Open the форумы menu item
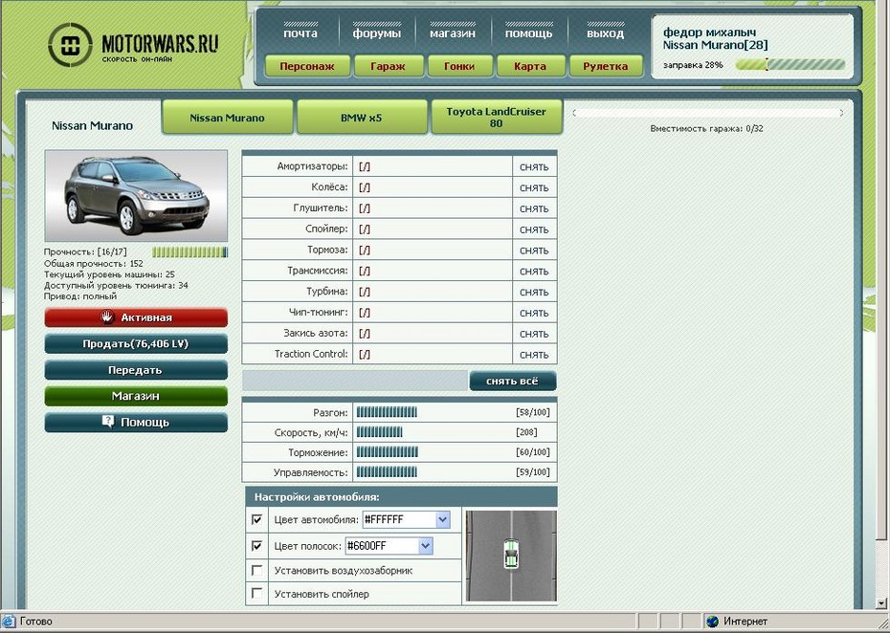The width and height of the screenshot is (890, 633). click(377, 33)
